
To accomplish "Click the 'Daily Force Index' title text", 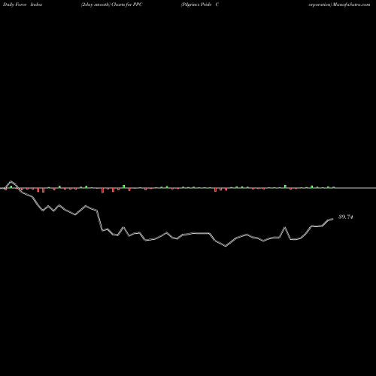I will pyautogui.click(x=23, y=5).
